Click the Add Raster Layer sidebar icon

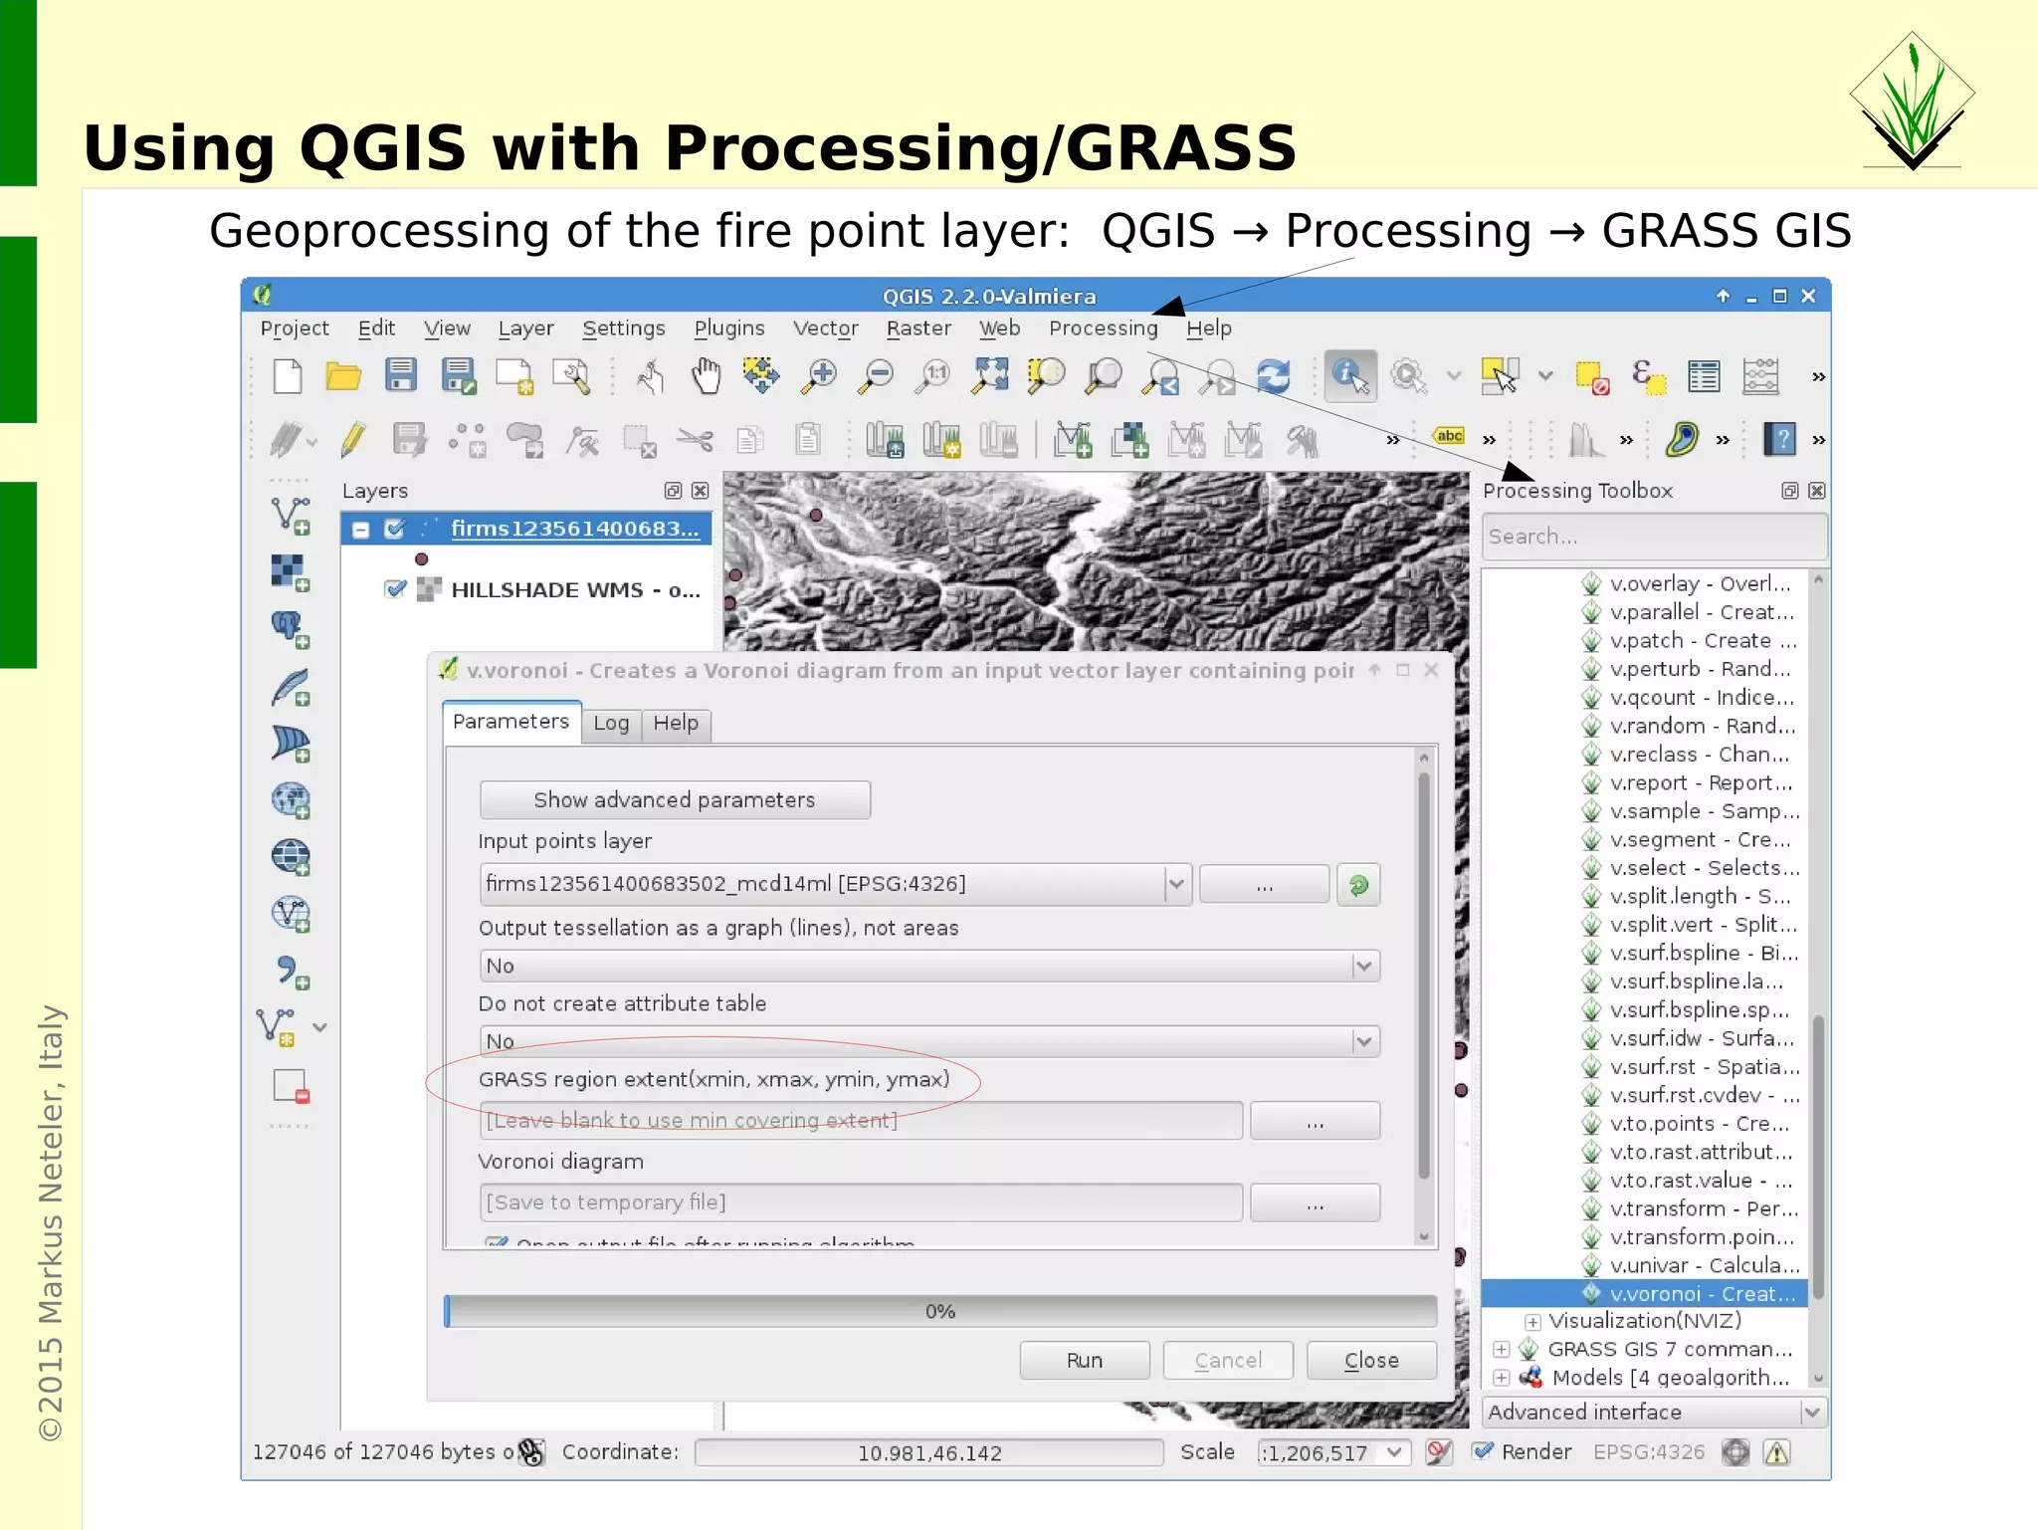click(x=290, y=572)
